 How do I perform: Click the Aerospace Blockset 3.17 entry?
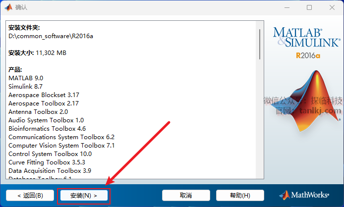pos(44,95)
